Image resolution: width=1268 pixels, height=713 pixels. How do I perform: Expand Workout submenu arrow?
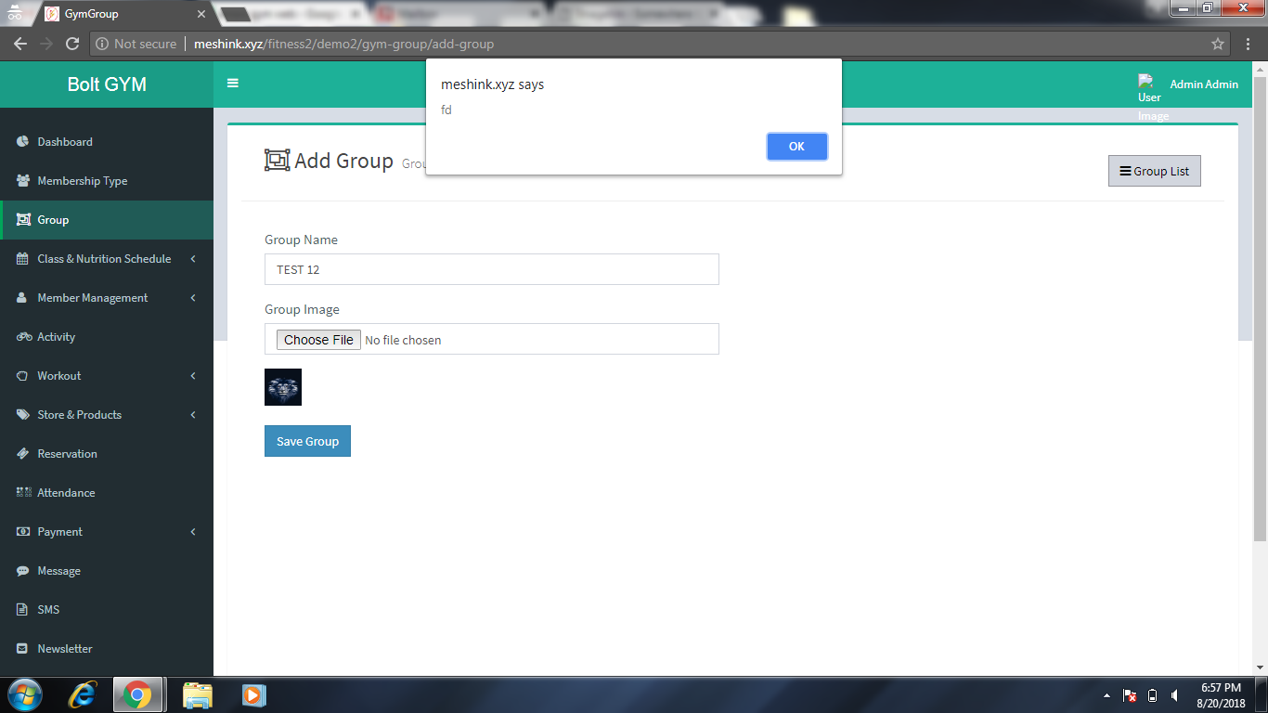pos(193,376)
